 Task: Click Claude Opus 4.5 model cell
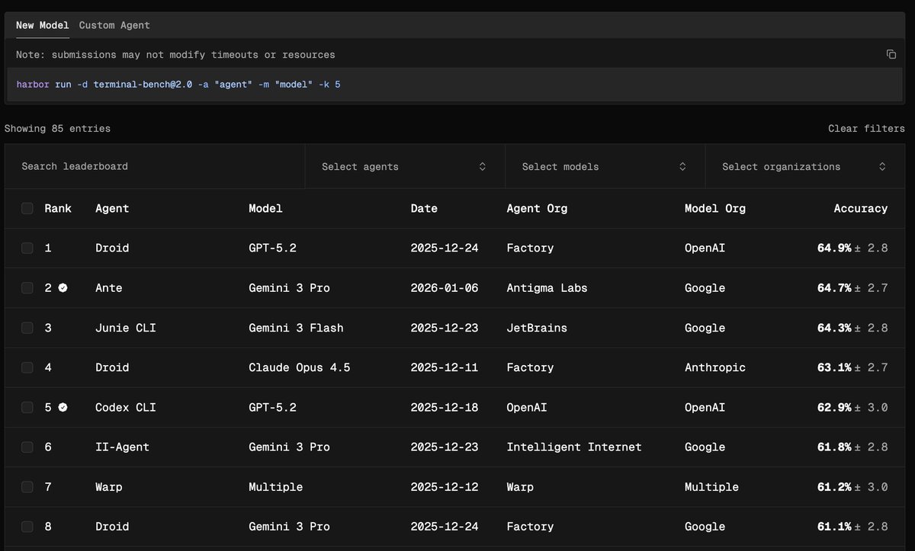300,367
